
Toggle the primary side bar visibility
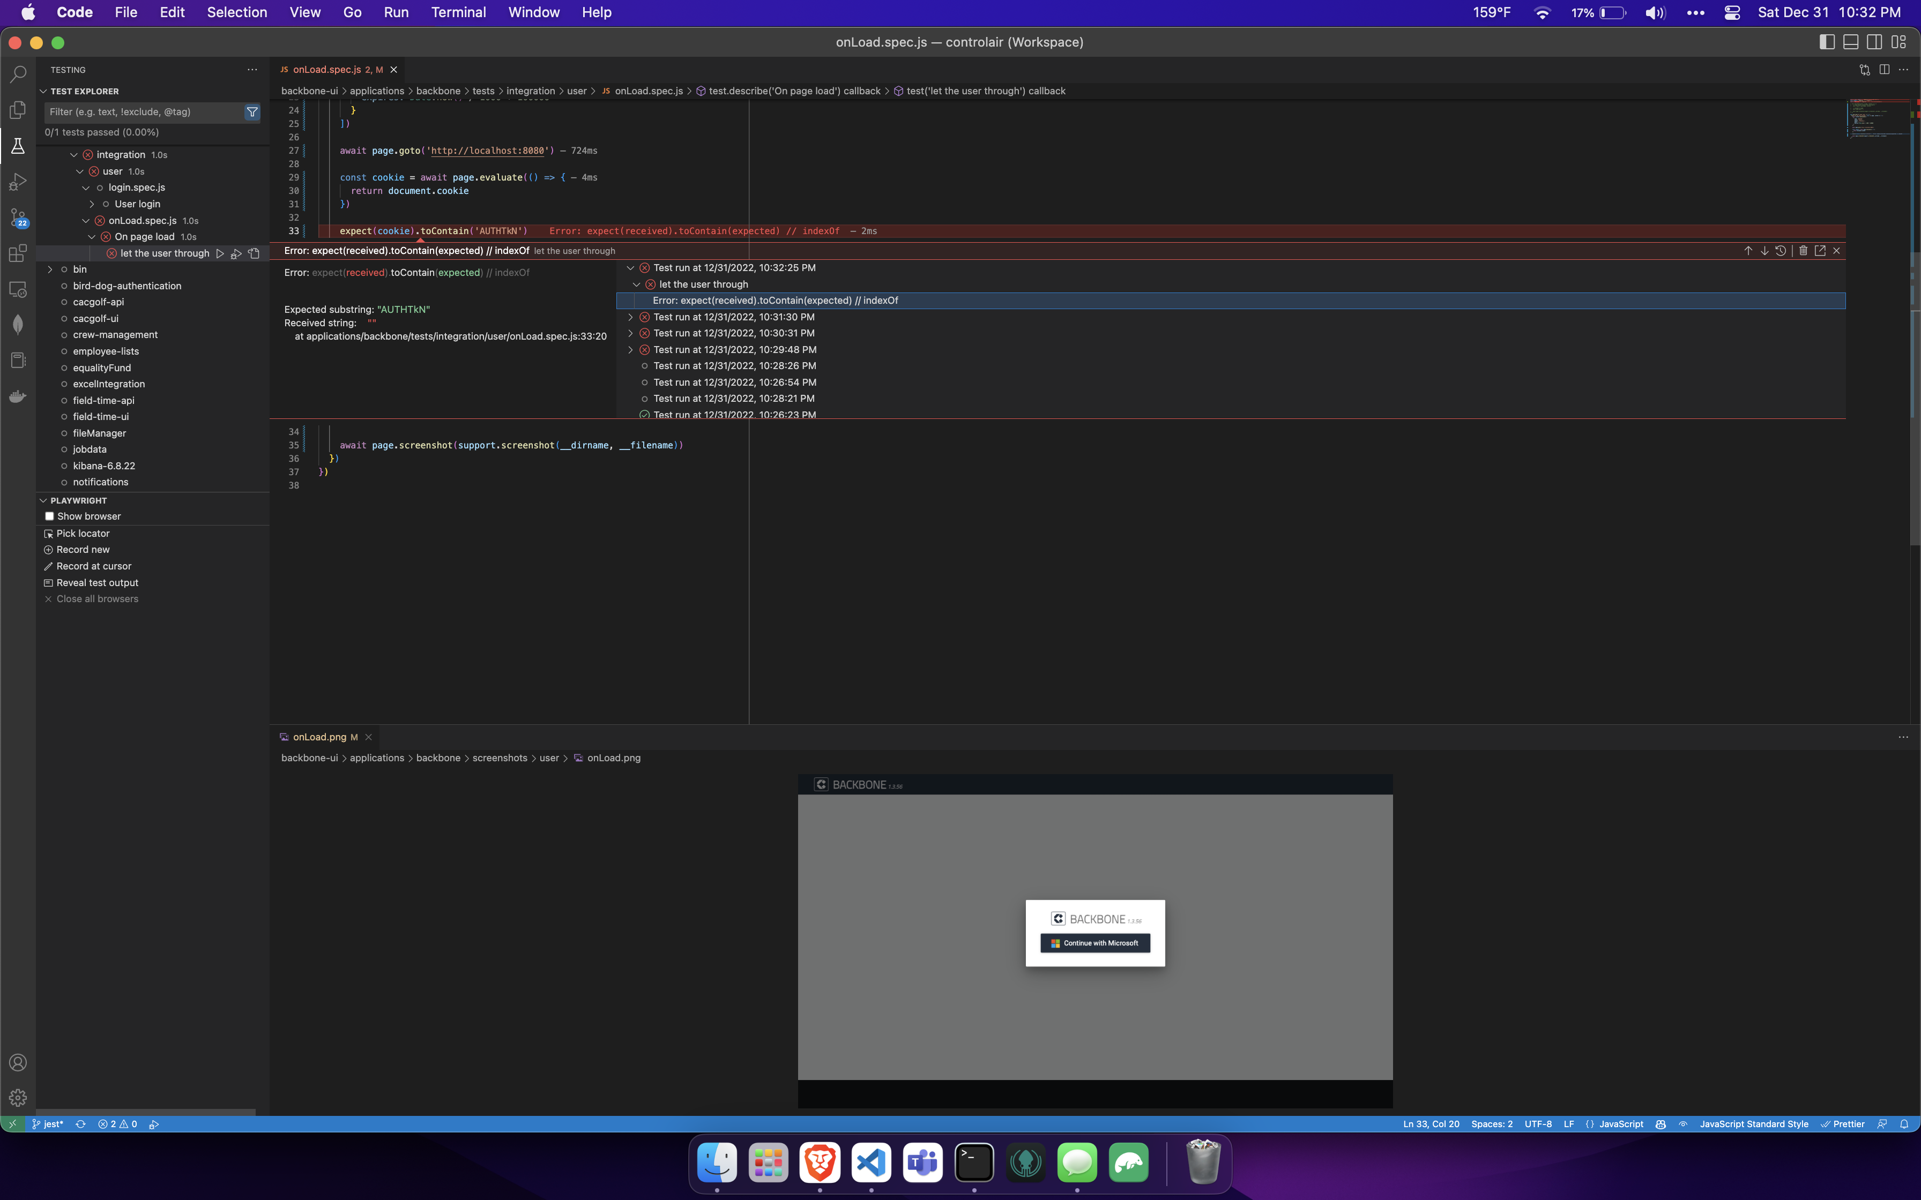click(x=1827, y=41)
